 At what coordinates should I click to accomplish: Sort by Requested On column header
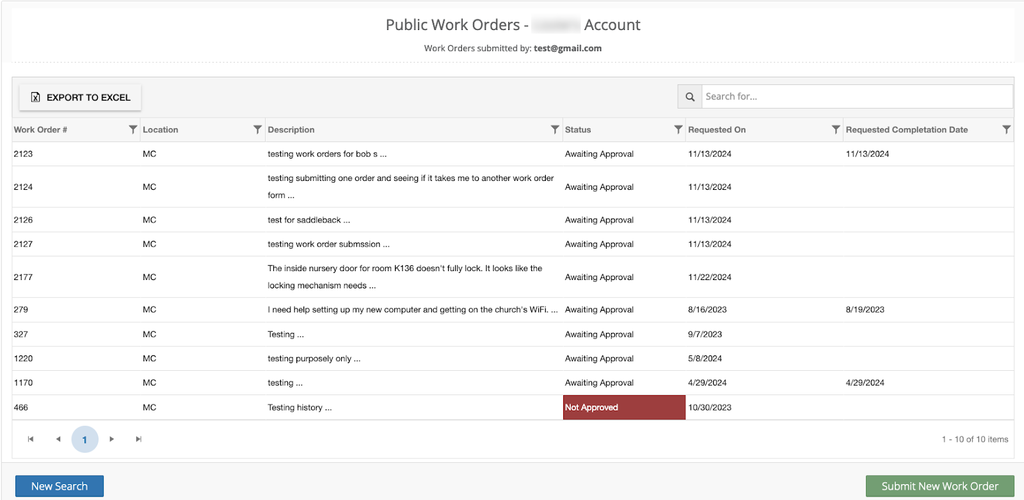coord(717,130)
